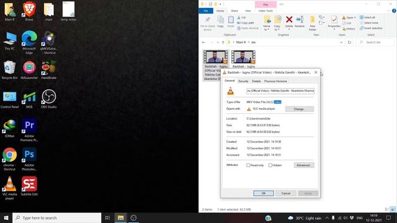Select the HandBrake desktop shortcut

coord(48,70)
